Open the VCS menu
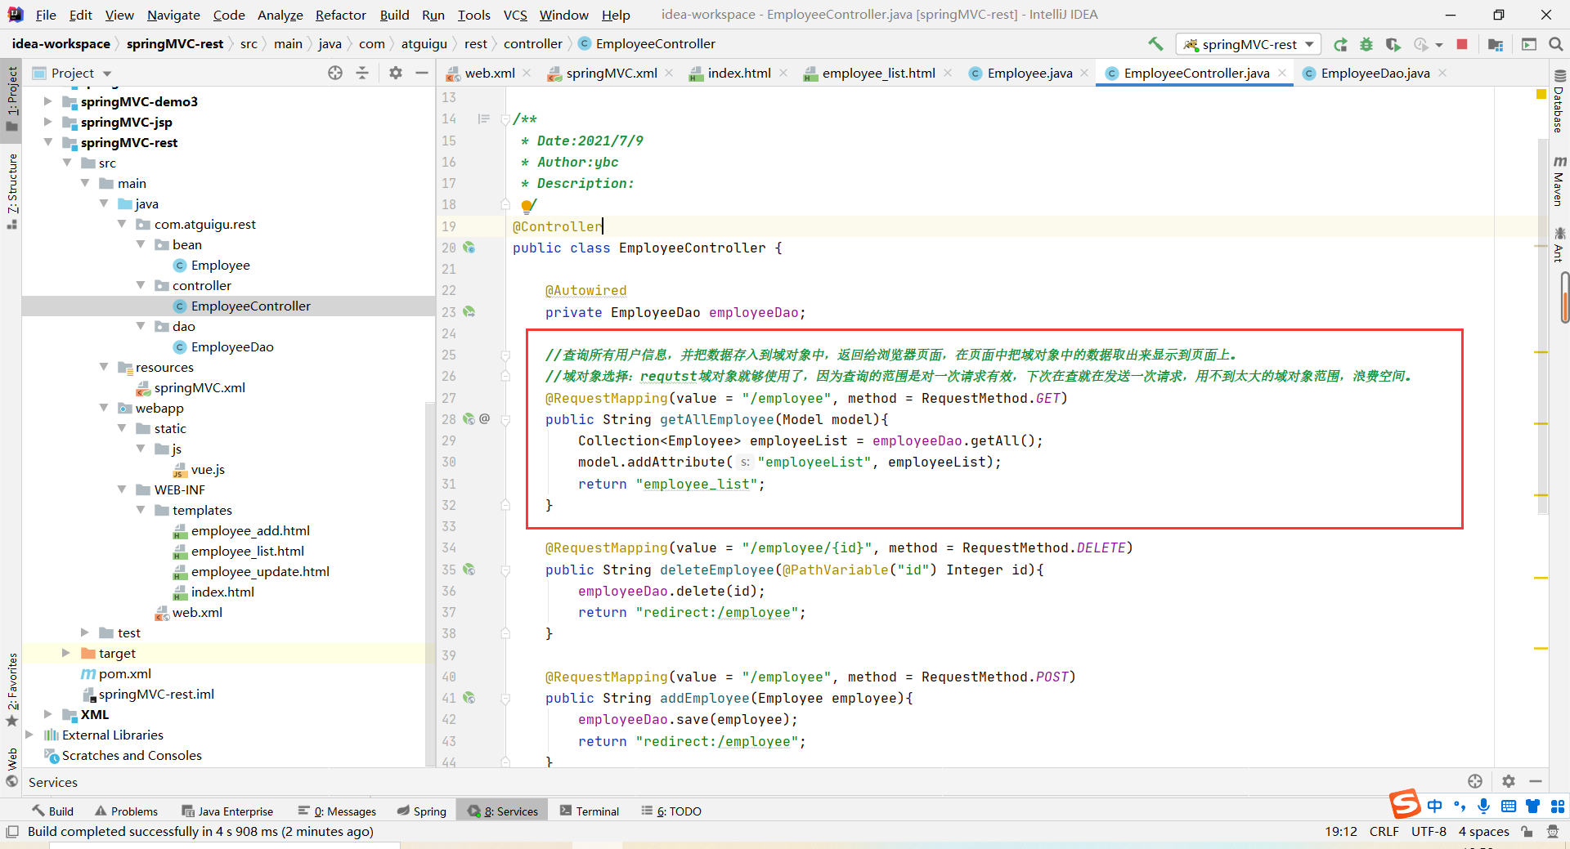The width and height of the screenshot is (1570, 849). coord(515,15)
